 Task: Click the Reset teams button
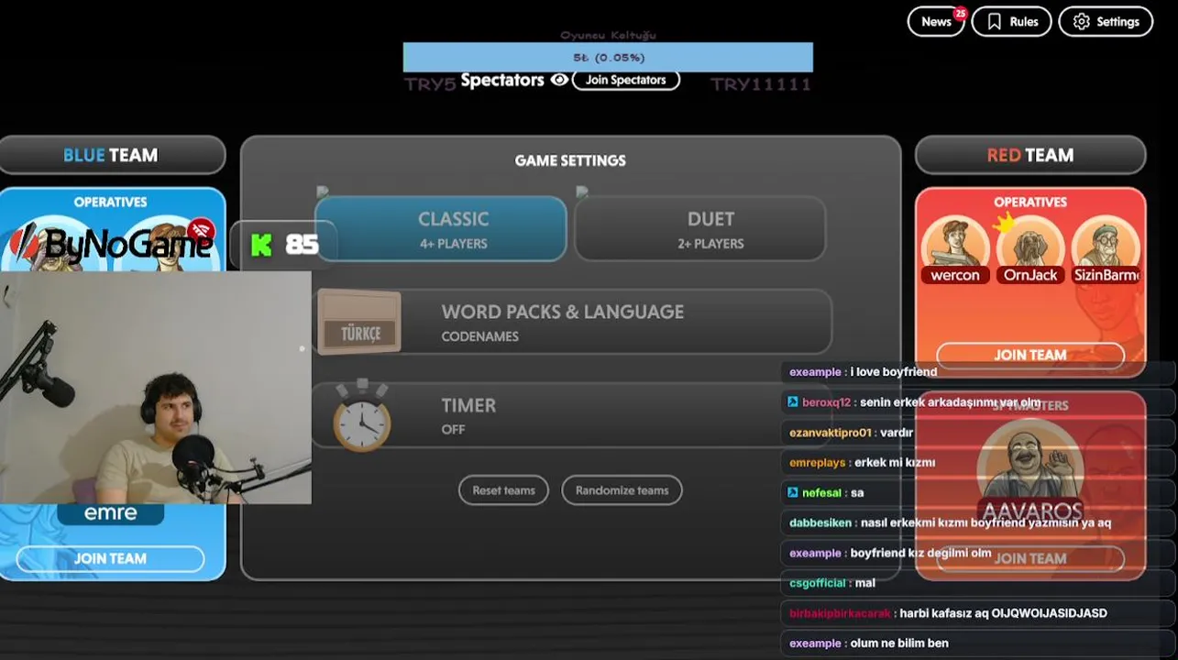(503, 490)
